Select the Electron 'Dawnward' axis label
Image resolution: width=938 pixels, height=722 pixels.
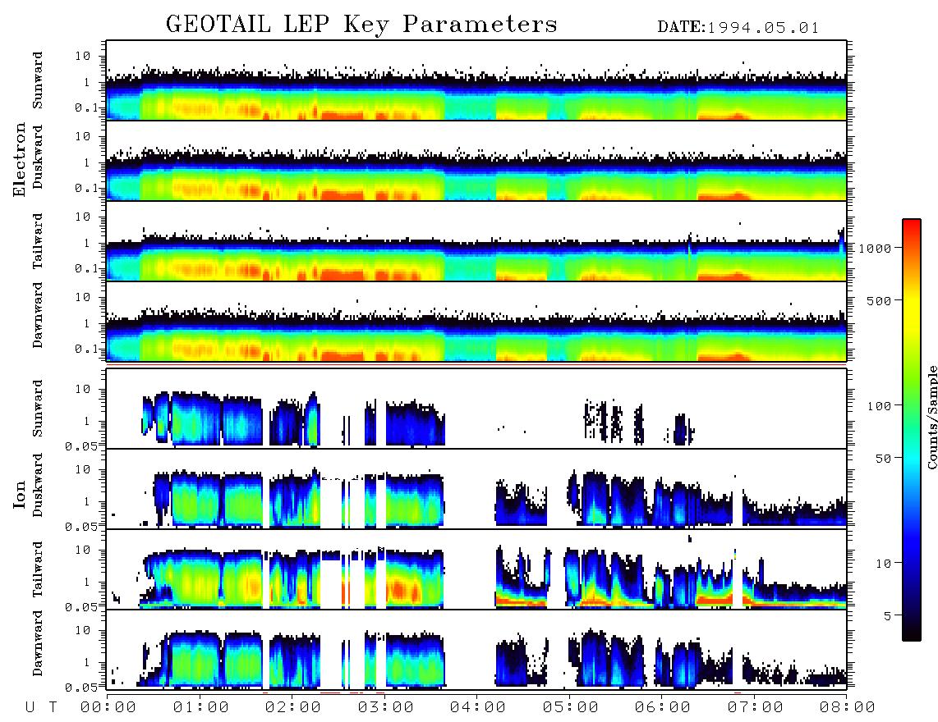(x=38, y=315)
